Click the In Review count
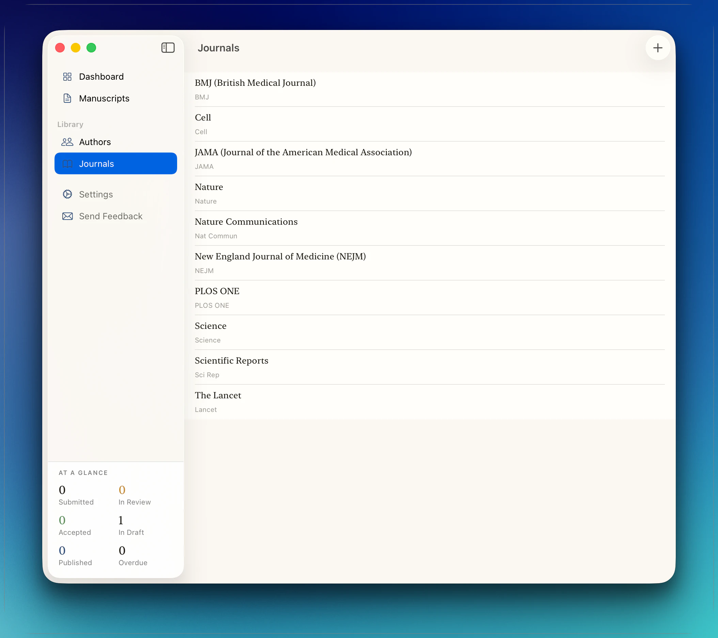The image size is (718, 638). (122, 490)
